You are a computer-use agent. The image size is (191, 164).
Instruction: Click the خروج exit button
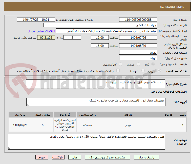point(42,157)
